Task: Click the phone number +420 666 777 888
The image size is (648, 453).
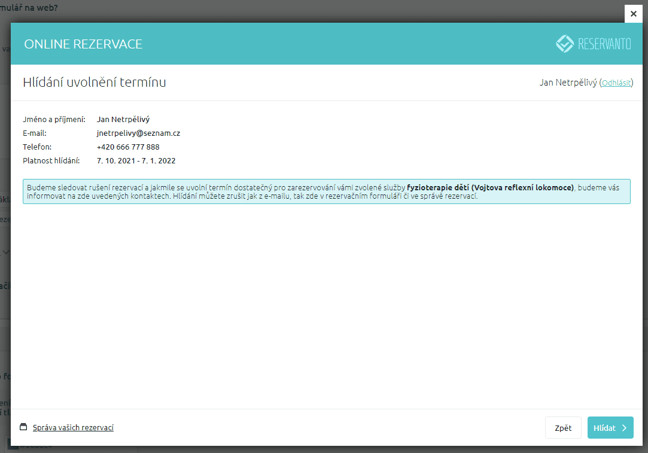Action: [128, 147]
